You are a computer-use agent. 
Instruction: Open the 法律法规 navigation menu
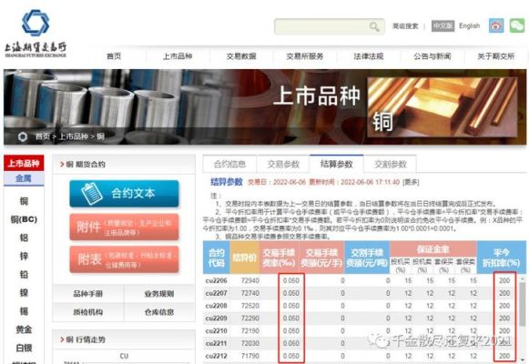tap(369, 56)
